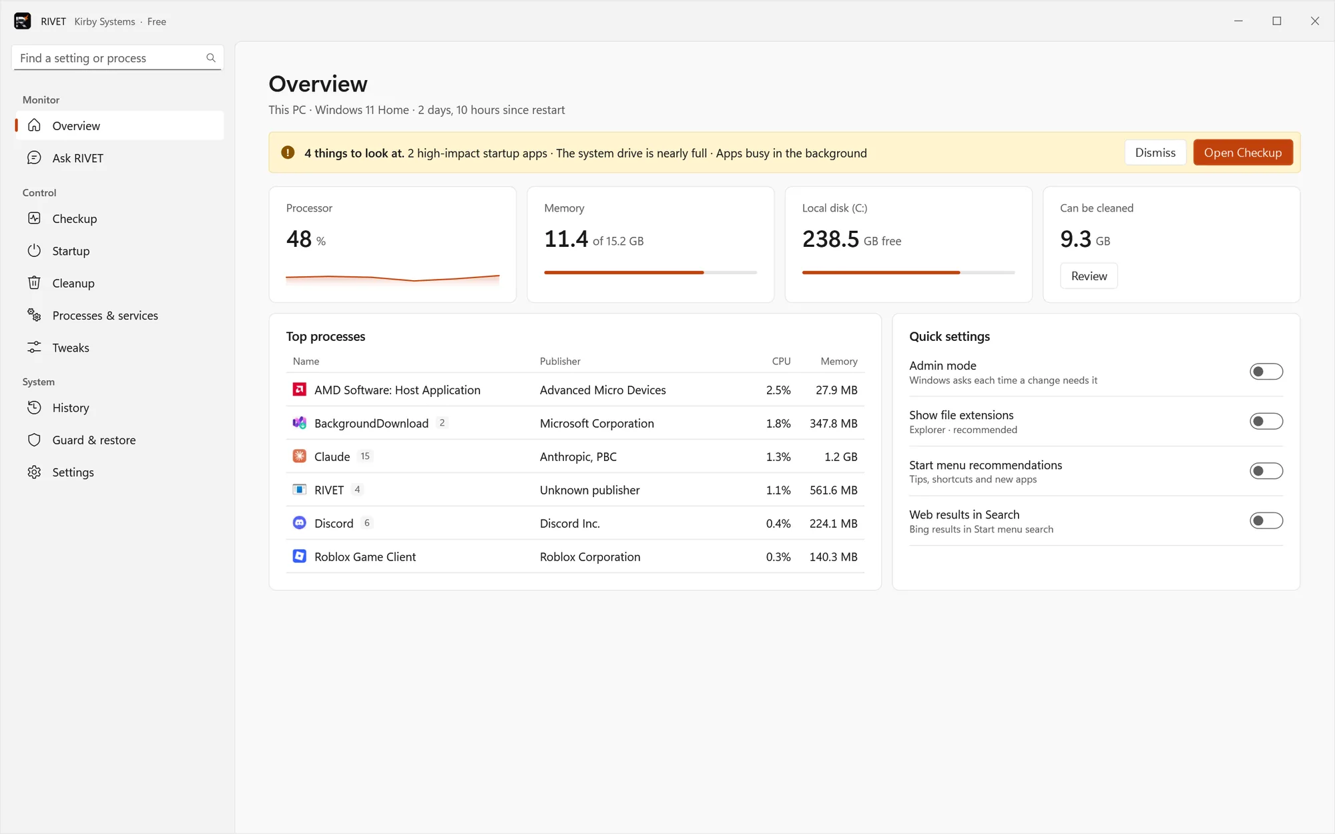This screenshot has width=1335, height=834.
Task: Click the Cleanup trash icon
Action: [x=35, y=283]
